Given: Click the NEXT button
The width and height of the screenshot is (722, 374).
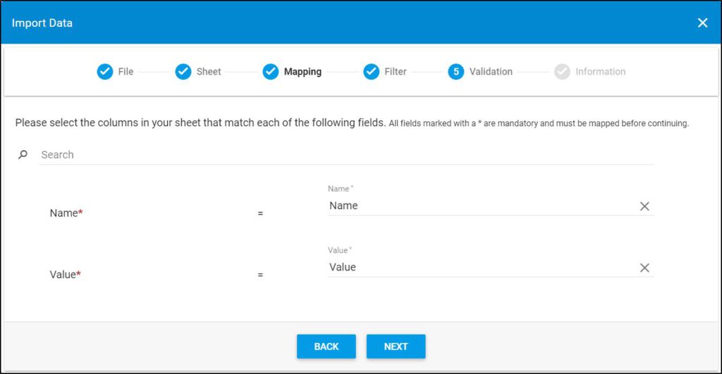Looking at the screenshot, I should tap(396, 347).
